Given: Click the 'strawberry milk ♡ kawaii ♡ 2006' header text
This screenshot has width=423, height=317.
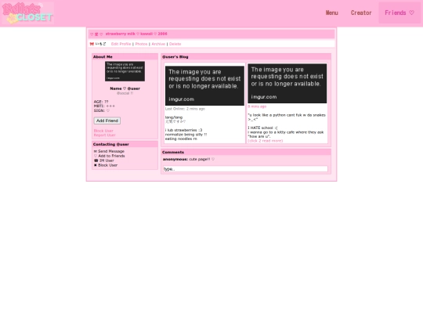Looking at the screenshot, I should (x=136, y=34).
